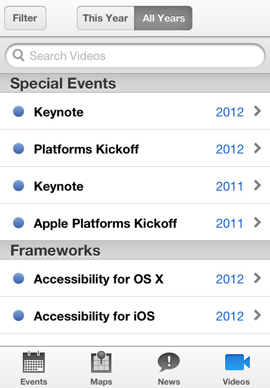The image size is (270, 388).
Task: Toggle watched status for Keynote 2011
Action: click(x=19, y=186)
